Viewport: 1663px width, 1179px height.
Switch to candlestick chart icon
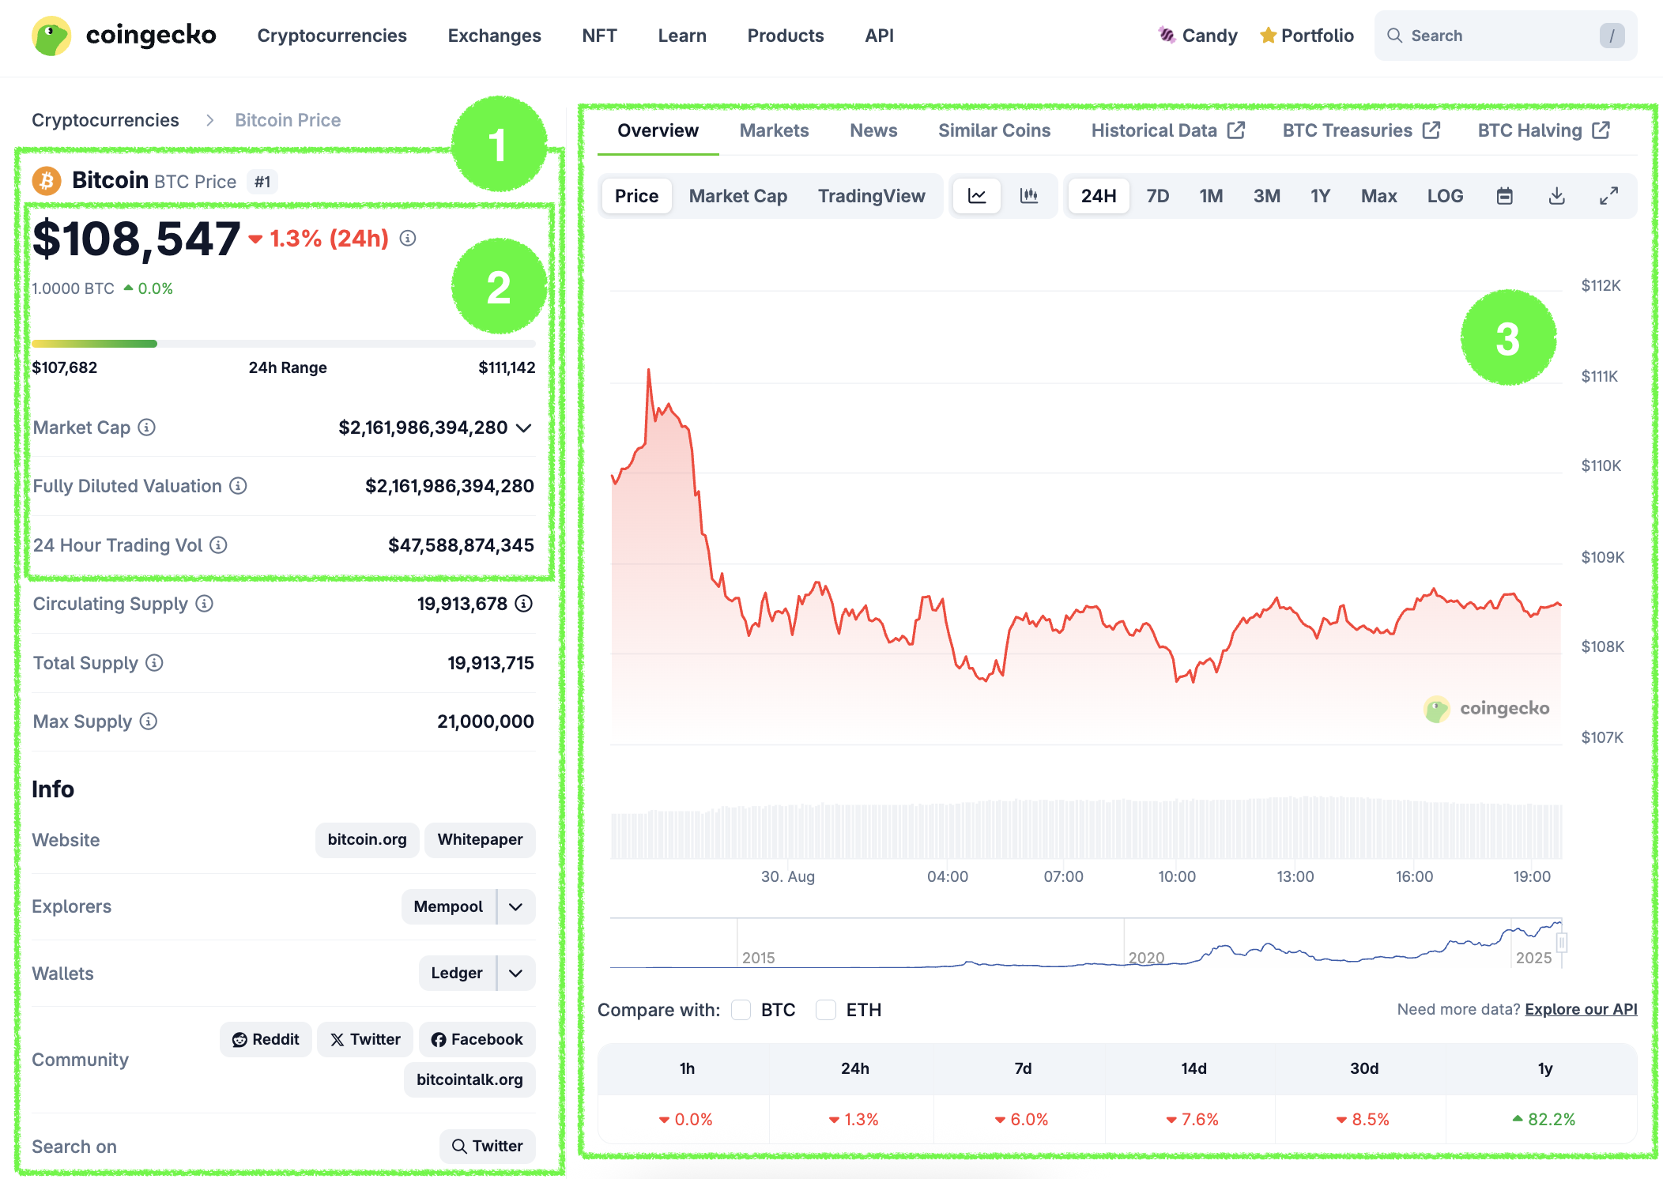[1029, 196]
